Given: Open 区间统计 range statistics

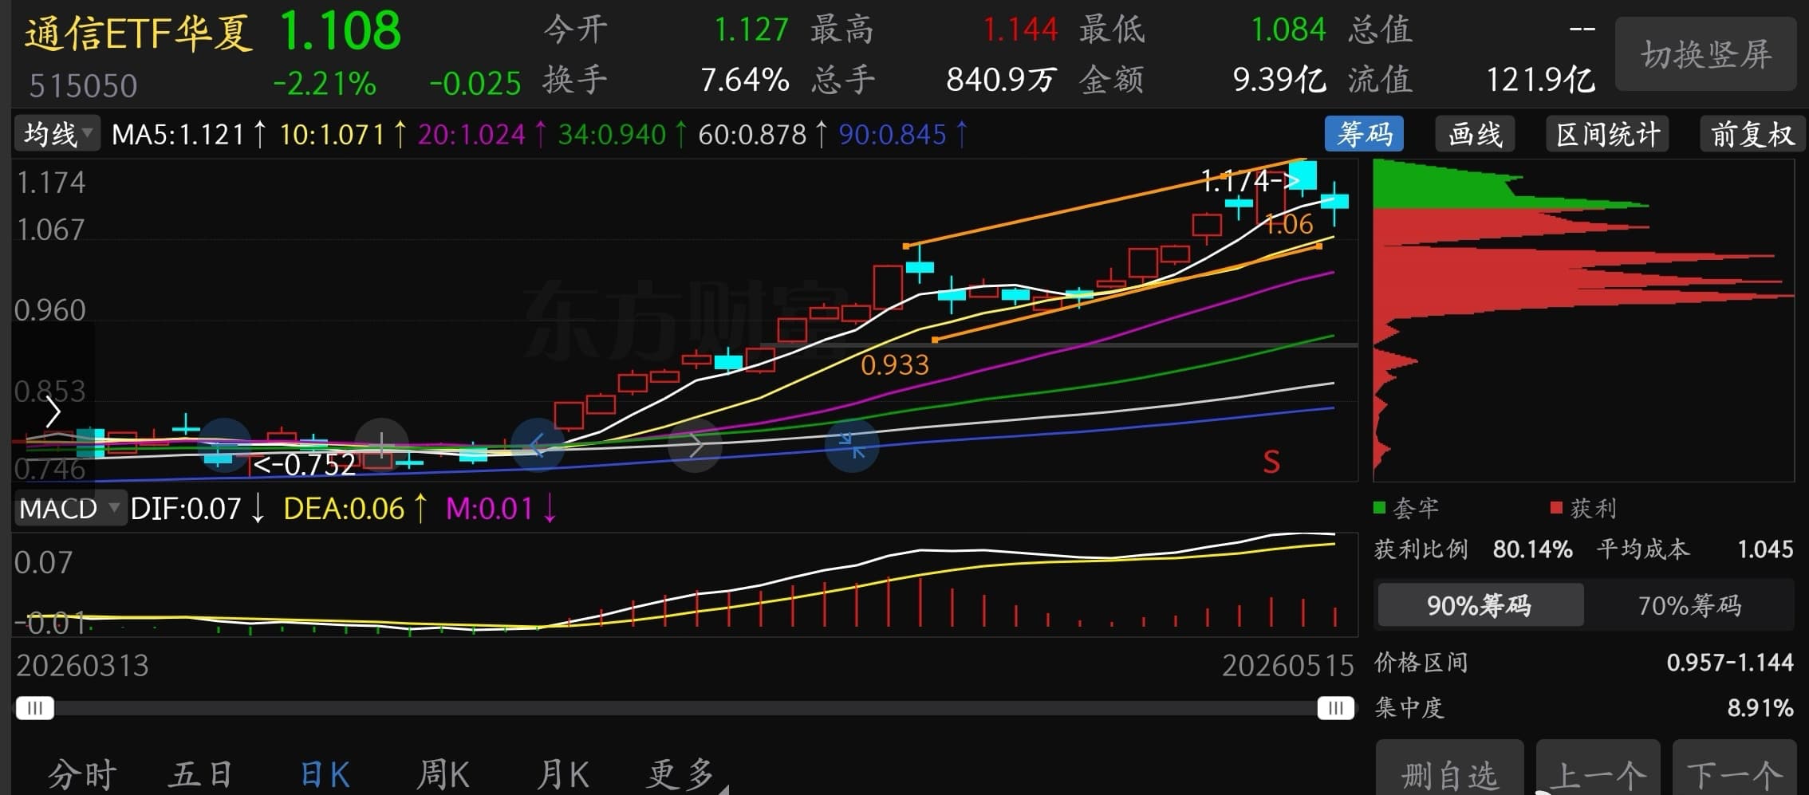Looking at the screenshot, I should [x=1607, y=134].
